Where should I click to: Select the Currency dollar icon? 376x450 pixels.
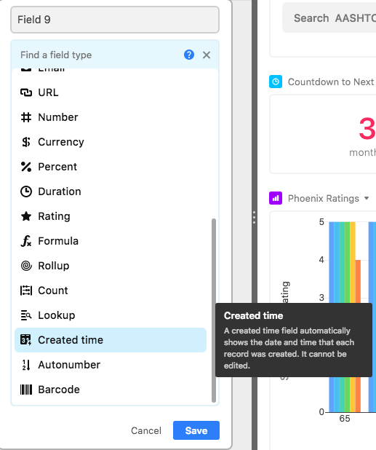(26, 142)
